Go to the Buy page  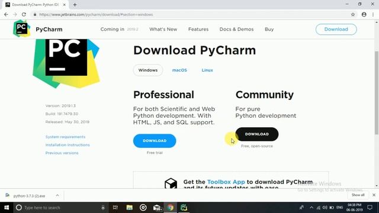point(269,29)
